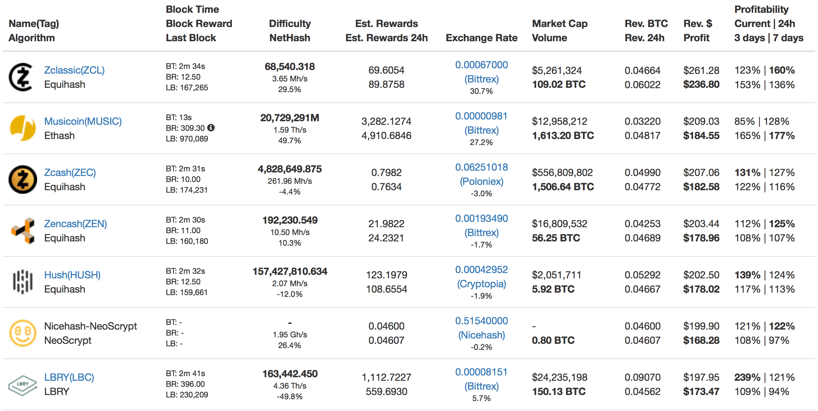Click the Difficulty column header
818x411 pixels.
pos(290,24)
